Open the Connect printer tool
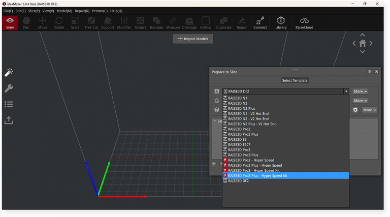 [x=260, y=23]
